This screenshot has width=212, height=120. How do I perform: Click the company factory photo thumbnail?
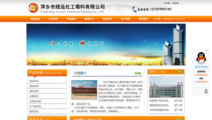[x=84, y=90]
